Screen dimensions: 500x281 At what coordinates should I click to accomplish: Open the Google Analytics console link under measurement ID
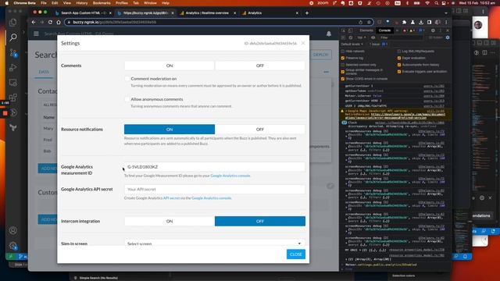(230, 176)
